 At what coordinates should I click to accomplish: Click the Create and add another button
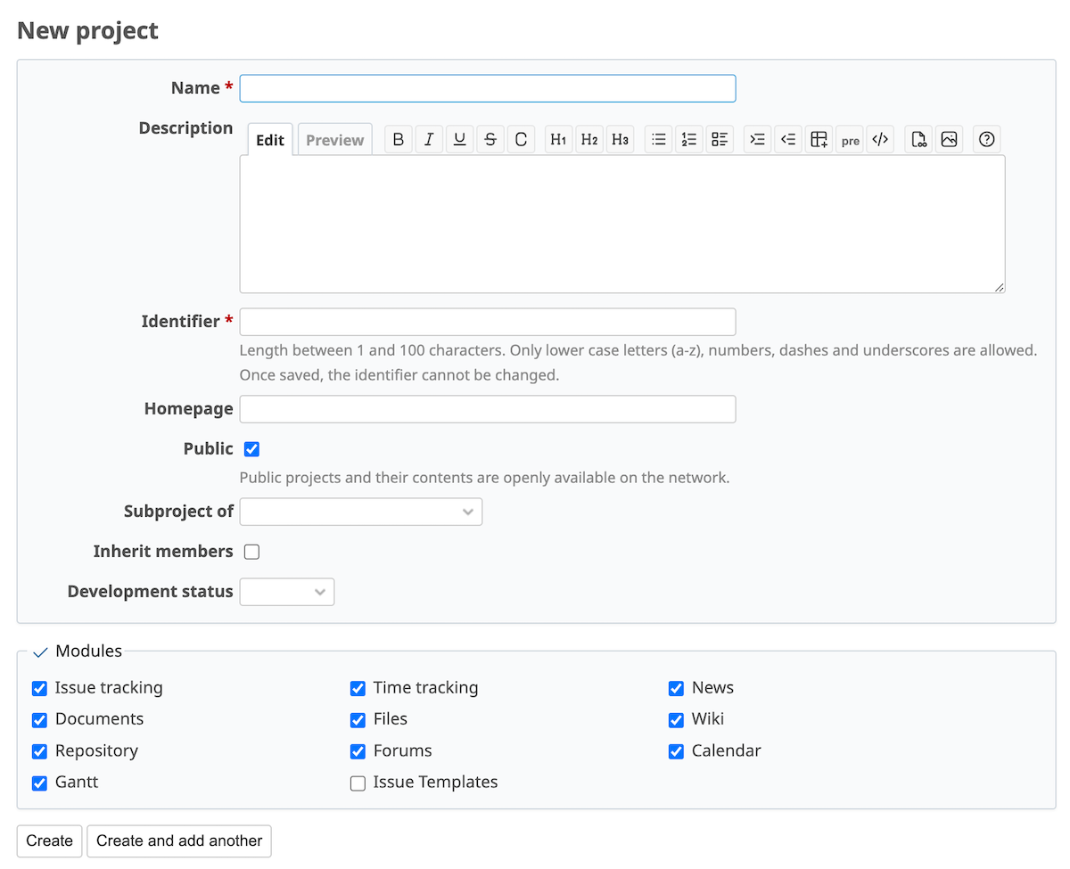(x=178, y=840)
